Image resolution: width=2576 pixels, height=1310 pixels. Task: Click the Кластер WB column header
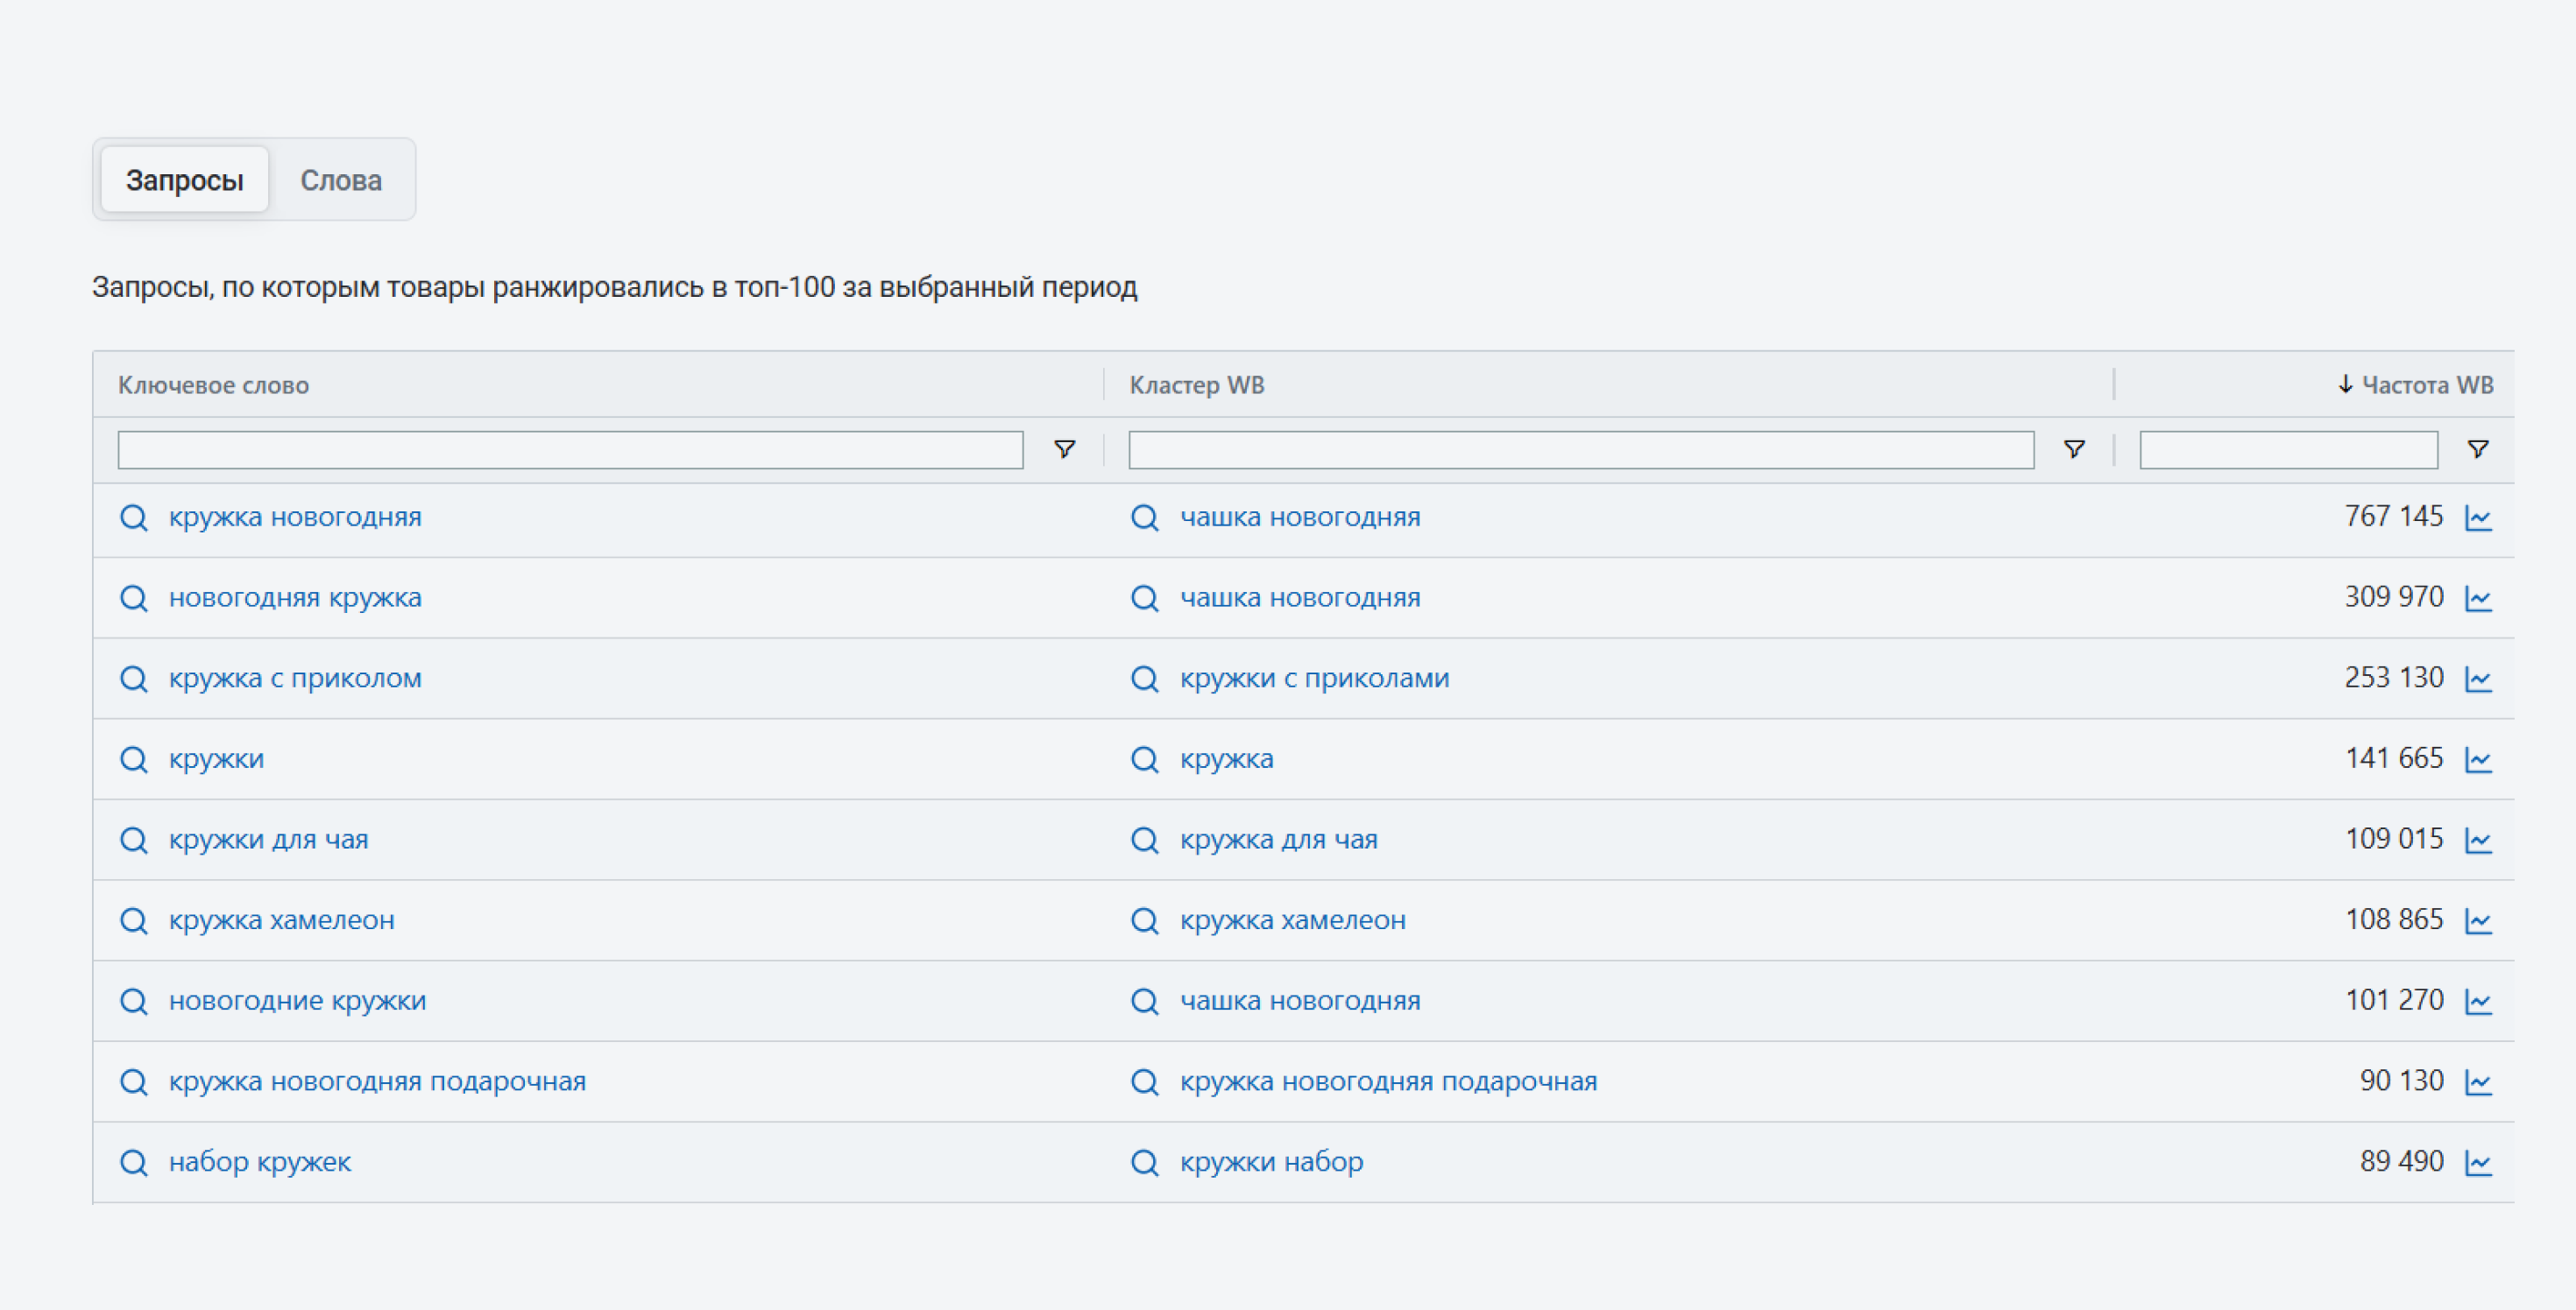pos(1197,384)
